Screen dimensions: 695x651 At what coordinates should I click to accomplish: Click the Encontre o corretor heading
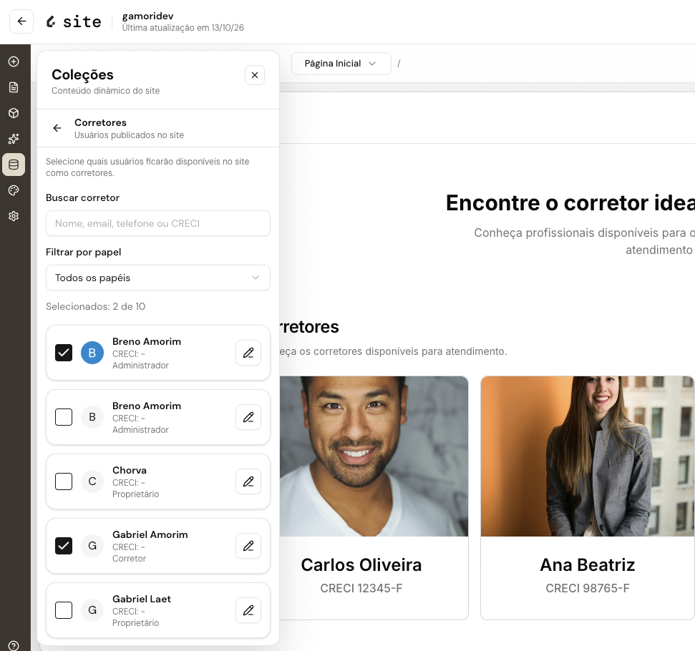click(x=570, y=203)
